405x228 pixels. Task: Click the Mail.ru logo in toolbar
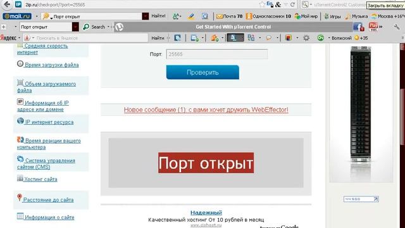[x=17, y=16]
